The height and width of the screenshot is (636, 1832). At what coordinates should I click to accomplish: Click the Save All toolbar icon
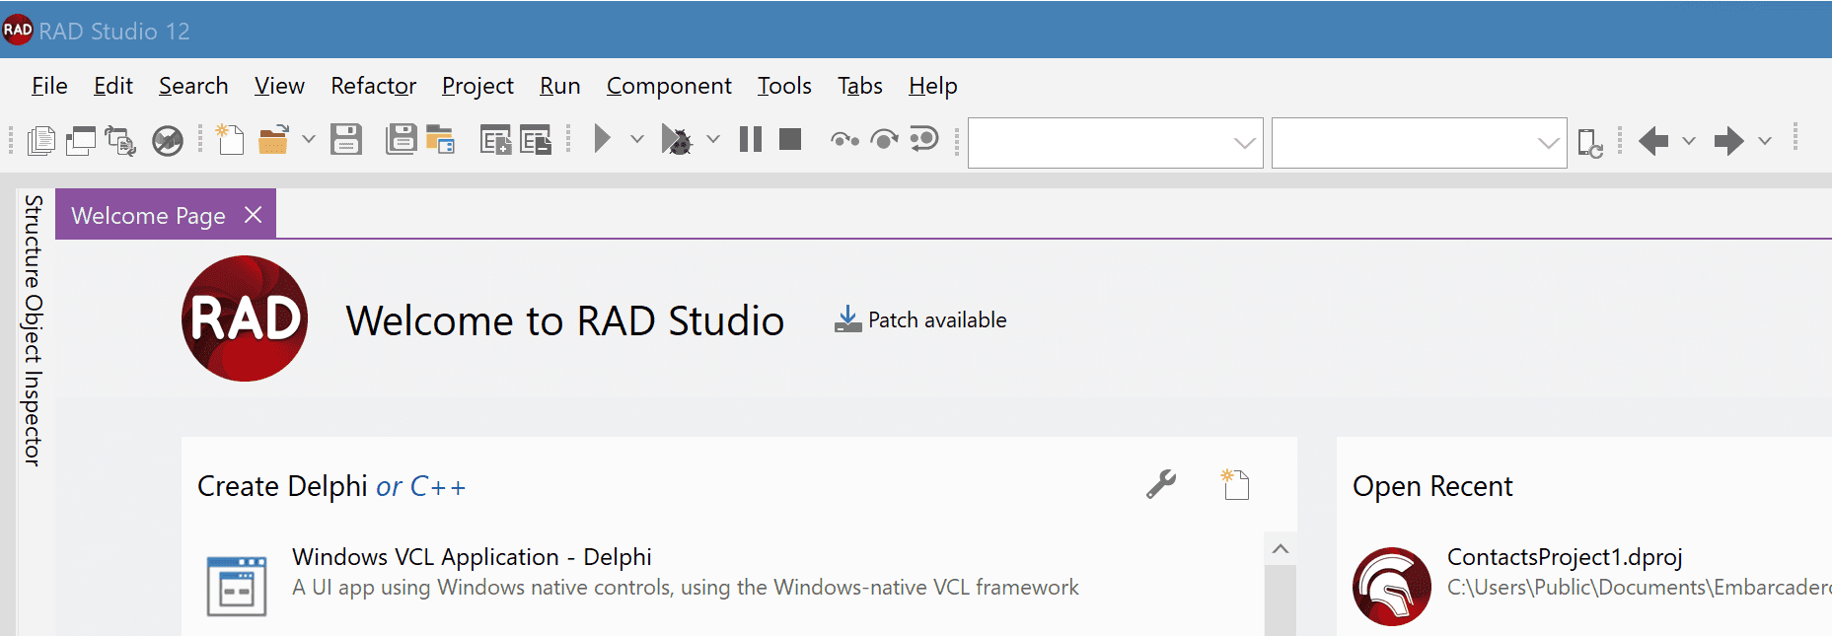[401, 140]
